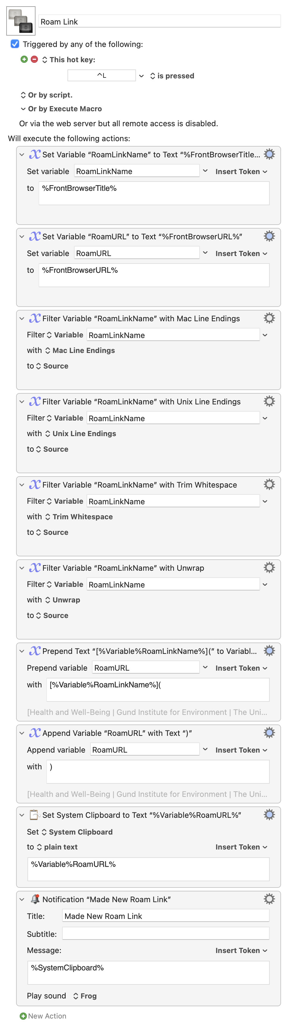Remove the hot key trigger with red minus
This screenshot has height=1026, width=287.
pyautogui.click(x=35, y=59)
